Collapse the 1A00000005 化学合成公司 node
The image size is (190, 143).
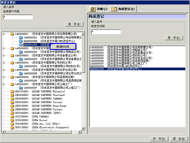tap(4, 70)
